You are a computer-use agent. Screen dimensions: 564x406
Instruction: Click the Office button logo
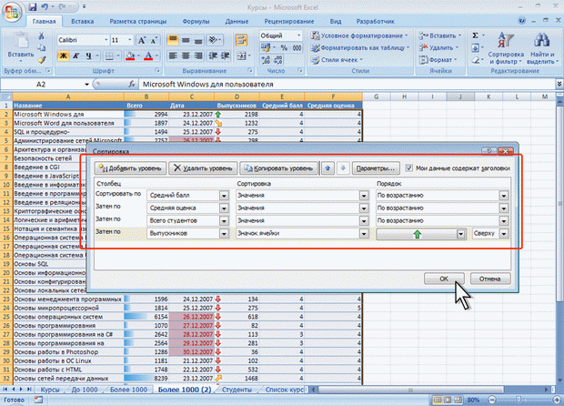pos(11,12)
